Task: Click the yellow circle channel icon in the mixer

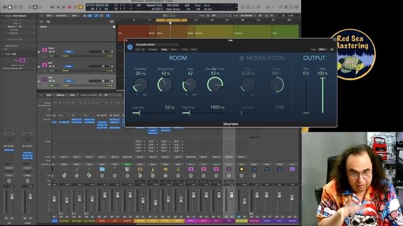Action: [x=241, y=169]
